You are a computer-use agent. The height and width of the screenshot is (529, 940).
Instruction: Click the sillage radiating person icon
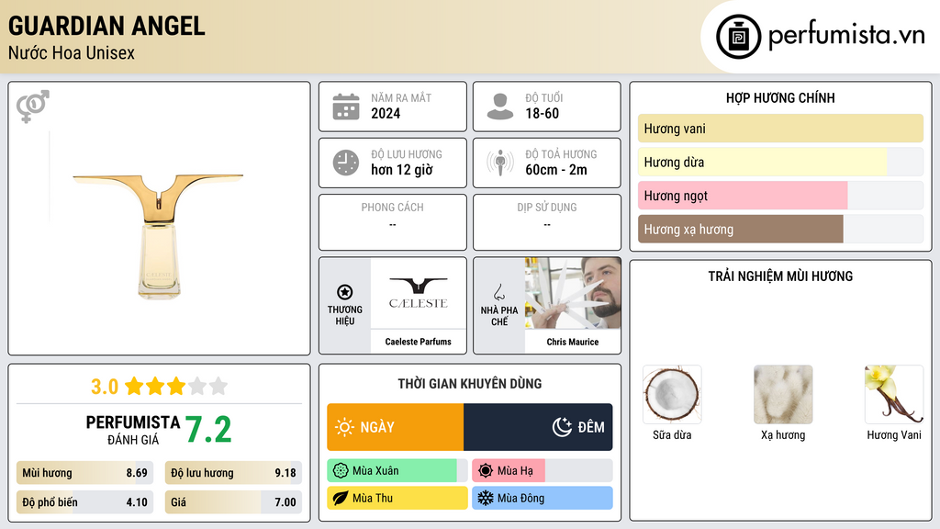(x=500, y=163)
